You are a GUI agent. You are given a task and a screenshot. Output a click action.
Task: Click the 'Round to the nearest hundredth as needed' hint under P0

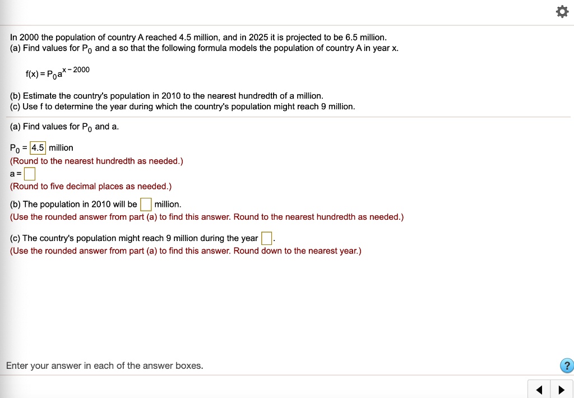tap(96, 161)
